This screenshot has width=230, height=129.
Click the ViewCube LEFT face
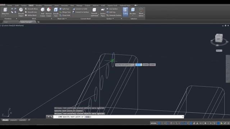tap(218, 39)
